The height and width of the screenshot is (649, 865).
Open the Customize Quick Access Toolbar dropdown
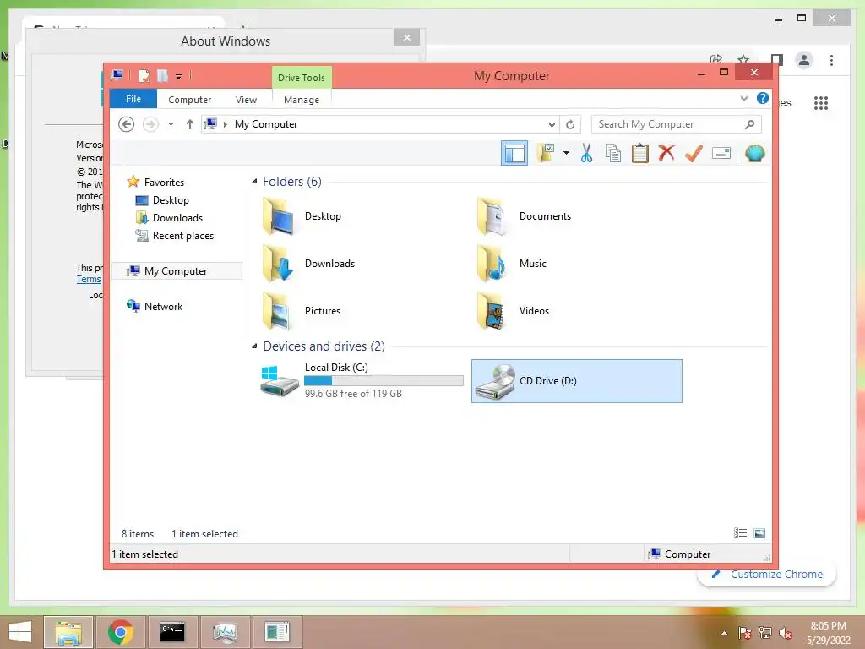click(x=179, y=76)
